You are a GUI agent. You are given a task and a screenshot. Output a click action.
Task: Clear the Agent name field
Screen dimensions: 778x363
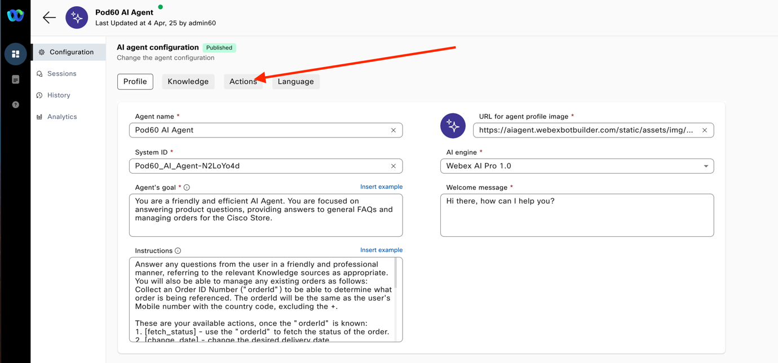pyautogui.click(x=393, y=130)
